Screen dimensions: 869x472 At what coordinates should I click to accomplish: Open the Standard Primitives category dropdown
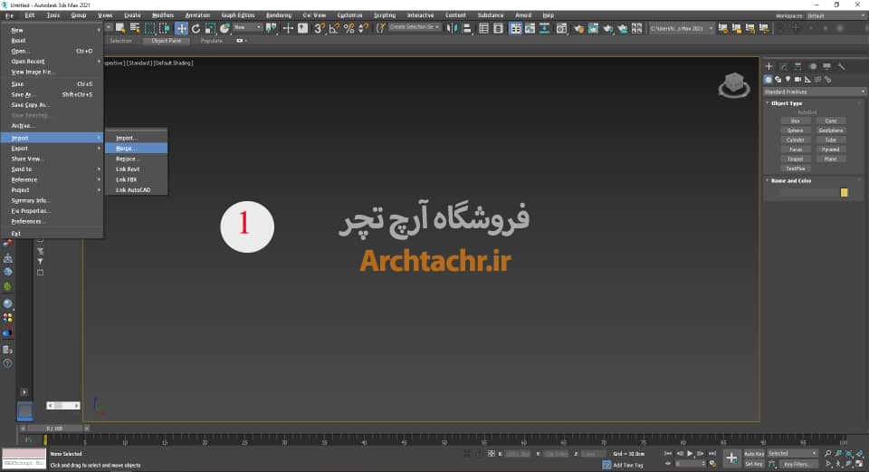[x=814, y=92]
